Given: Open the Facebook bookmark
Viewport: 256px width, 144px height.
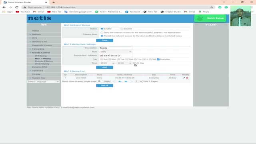Looking at the screenshot, I should pos(132,12).
